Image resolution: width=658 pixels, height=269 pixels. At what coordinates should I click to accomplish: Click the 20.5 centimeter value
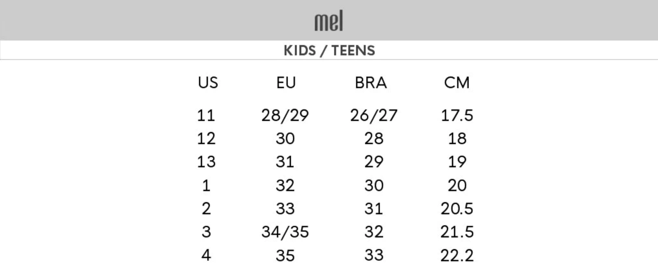point(457,209)
